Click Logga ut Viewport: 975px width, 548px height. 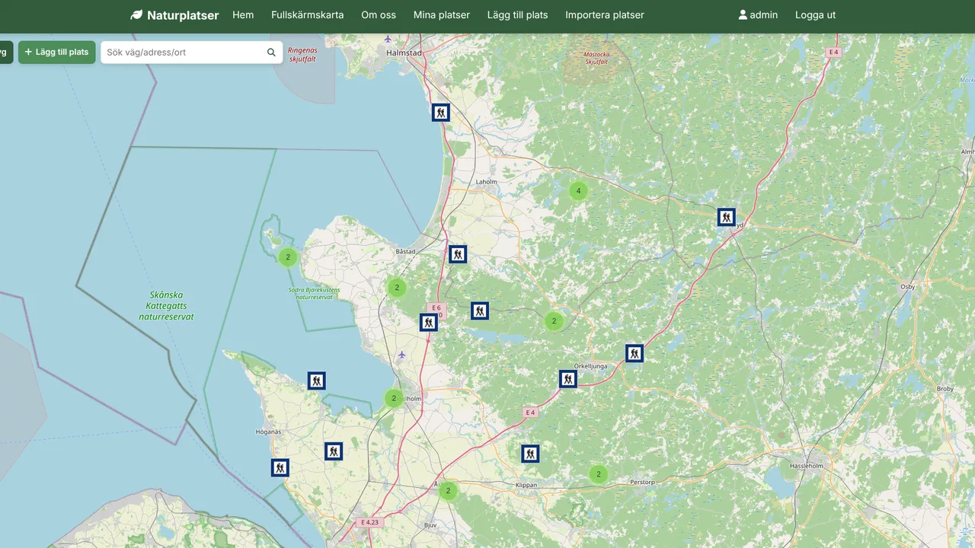(x=816, y=15)
